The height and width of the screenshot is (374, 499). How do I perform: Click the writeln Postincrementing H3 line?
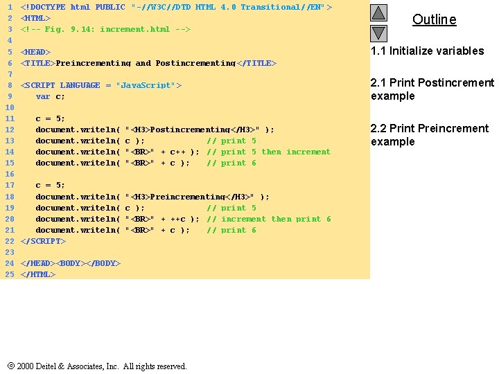[155, 130]
